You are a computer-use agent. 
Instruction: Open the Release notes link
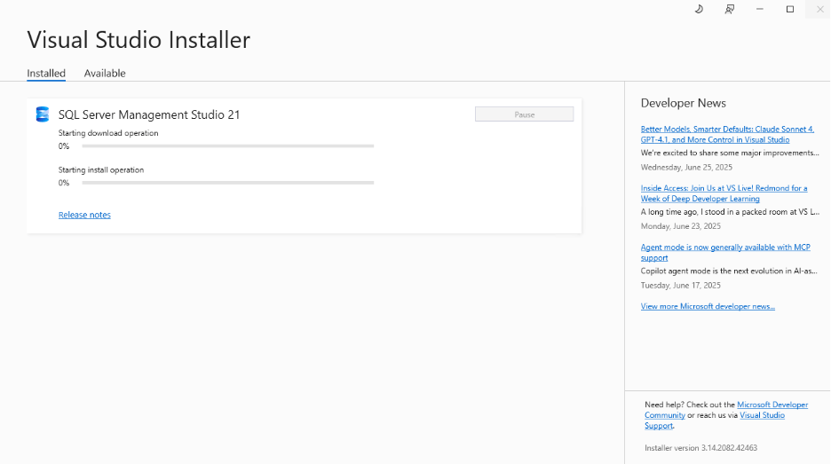point(84,215)
